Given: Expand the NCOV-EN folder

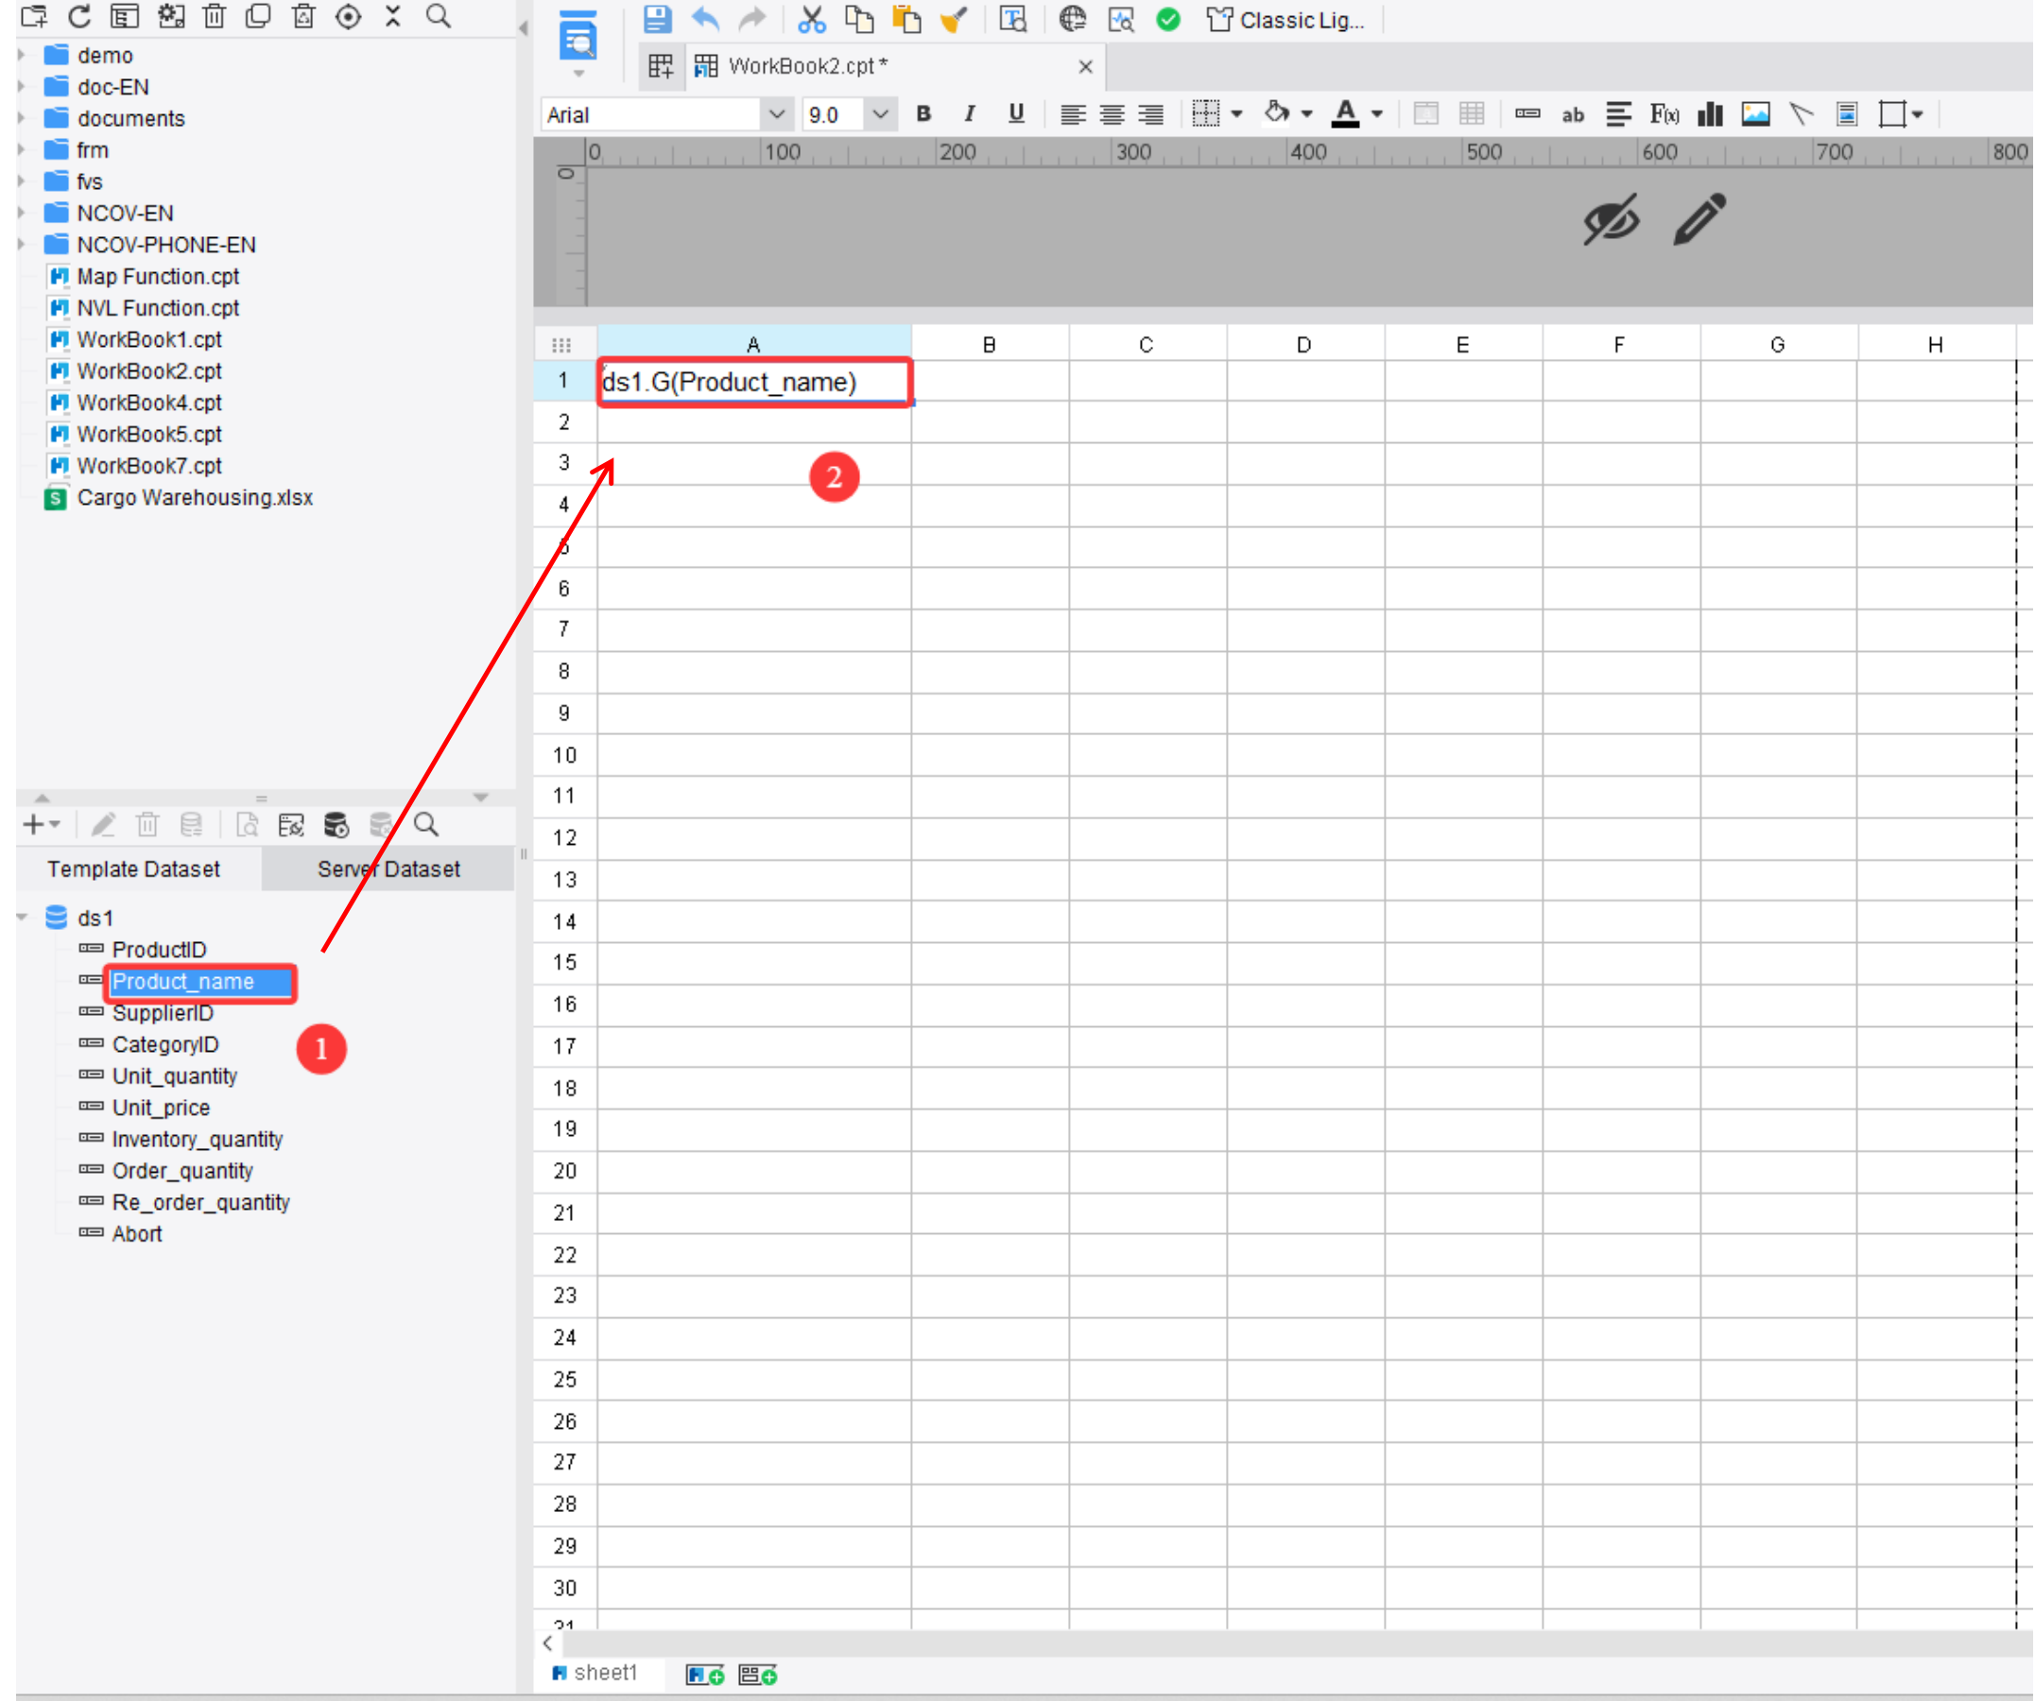Looking at the screenshot, I should pos(22,214).
